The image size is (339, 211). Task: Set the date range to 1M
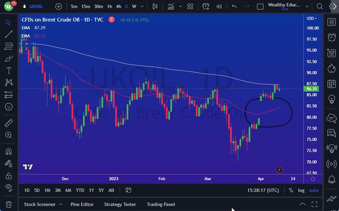click(47, 190)
